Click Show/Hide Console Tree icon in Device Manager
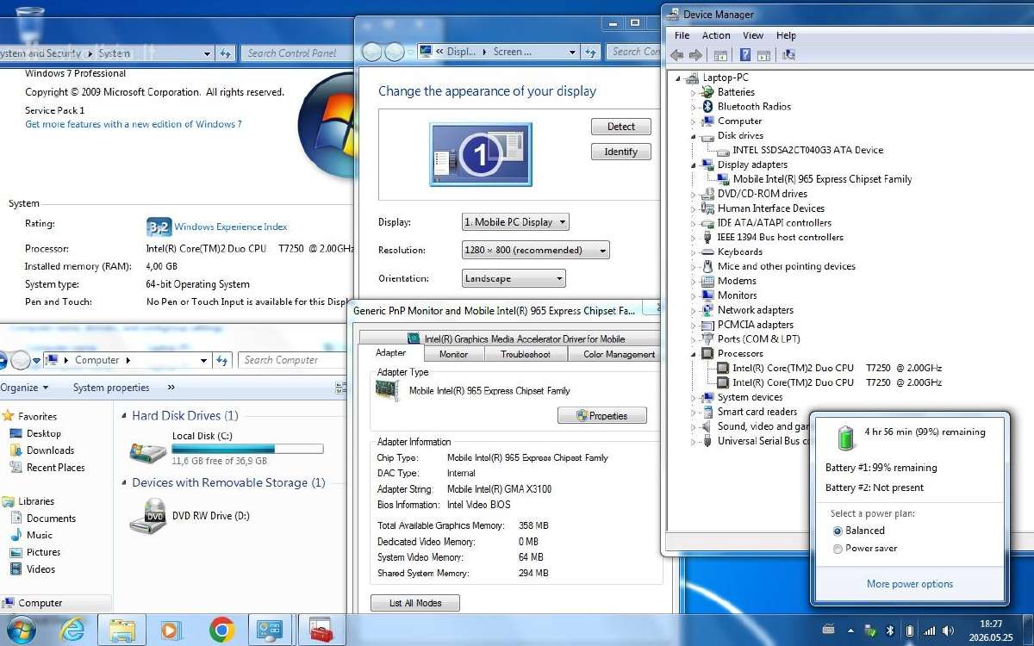The width and height of the screenshot is (1034, 646). [x=720, y=55]
